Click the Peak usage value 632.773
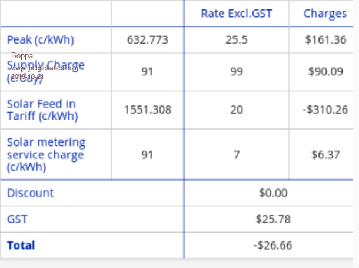The height and width of the screenshot is (268, 359). [147, 40]
